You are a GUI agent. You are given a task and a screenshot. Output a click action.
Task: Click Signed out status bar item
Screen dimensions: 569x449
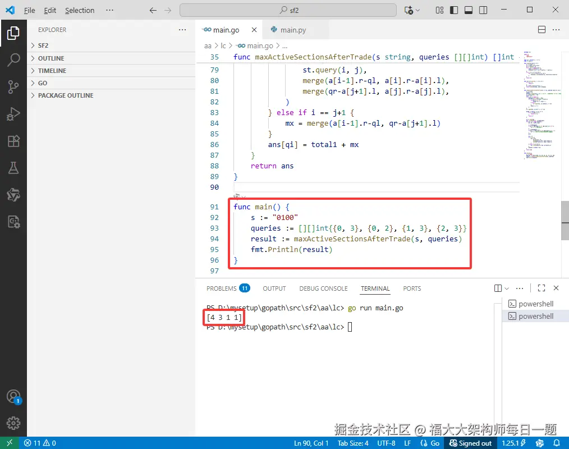pyautogui.click(x=470, y=443)
